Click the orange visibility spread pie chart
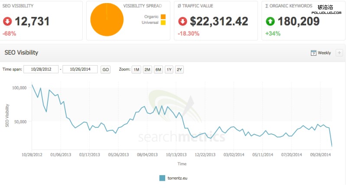Image resolution: width=346 pixels, height=189 pixels. tap(106, 20)
